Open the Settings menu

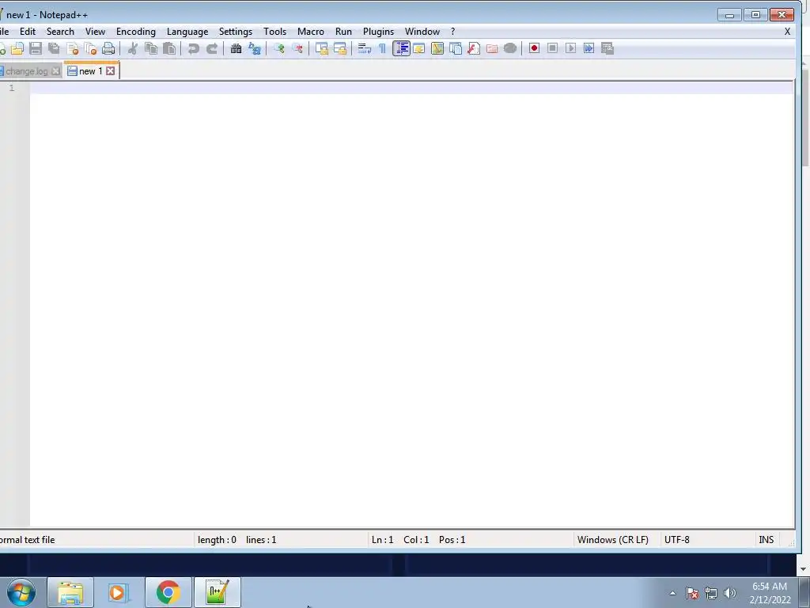pyautogui.click(x=236, y=32)
